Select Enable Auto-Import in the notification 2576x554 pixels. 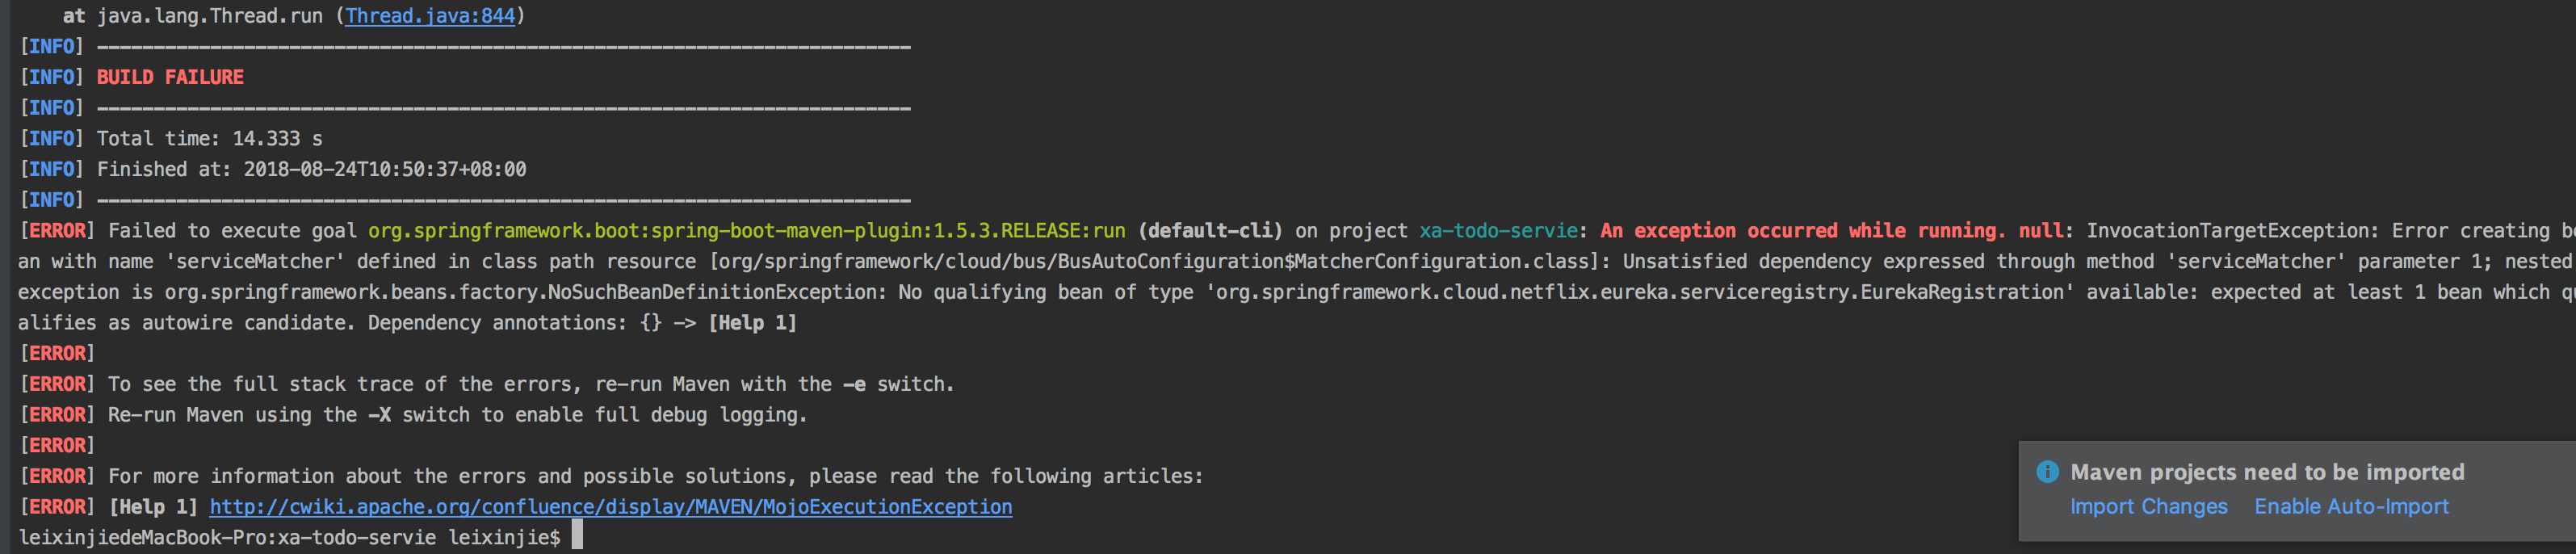[2351, 507]
